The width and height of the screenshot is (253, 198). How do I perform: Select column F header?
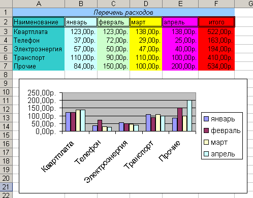216,4
